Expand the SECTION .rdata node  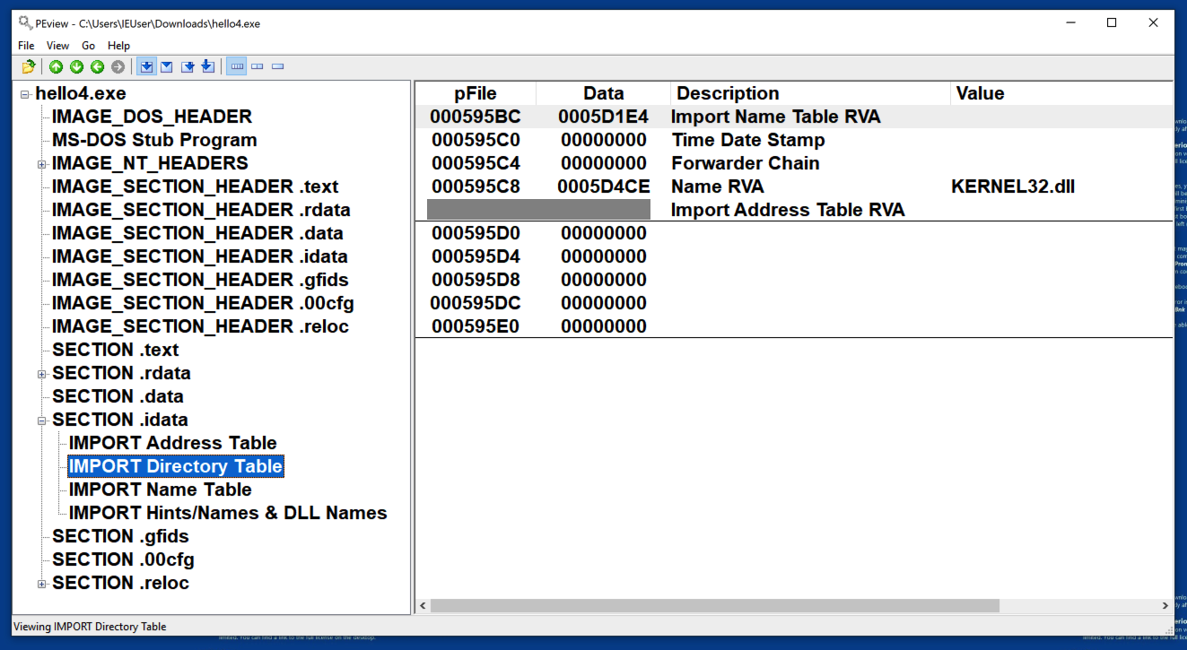click(x=41, y=374)
